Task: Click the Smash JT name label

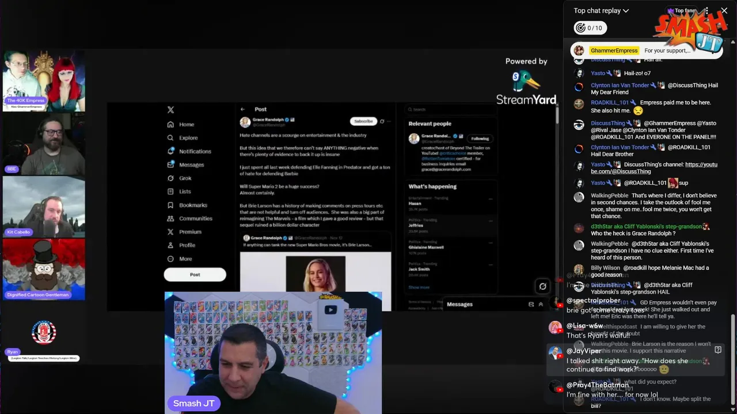Action: point(194,403)
